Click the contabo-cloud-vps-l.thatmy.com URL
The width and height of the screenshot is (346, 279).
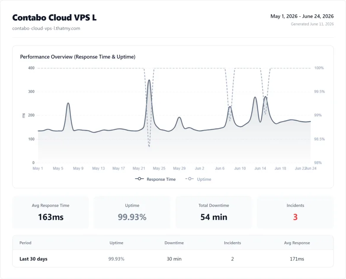point(46,28)
